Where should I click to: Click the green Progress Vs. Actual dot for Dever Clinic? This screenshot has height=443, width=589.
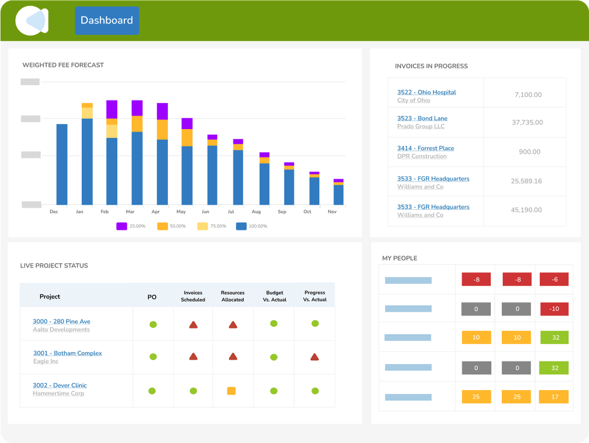click(315, 390)
